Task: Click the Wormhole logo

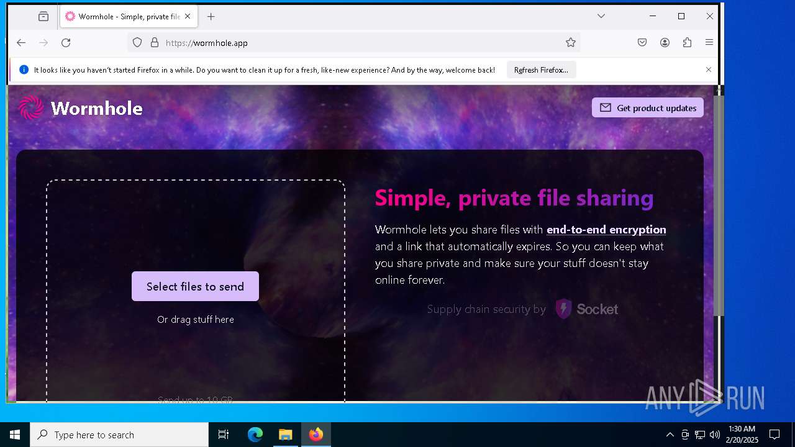Action: pos(81,108)
